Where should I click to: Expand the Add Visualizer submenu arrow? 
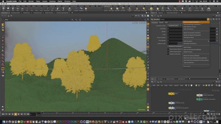(x=208, y=41)
